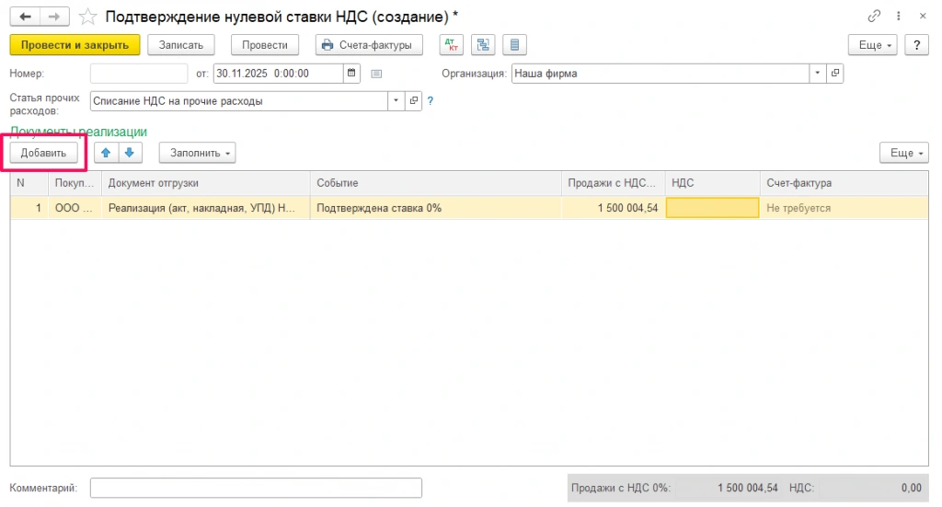Select the 1 500 004,54 table cell
The height and width of the screenshot is (507, 942).
(x=613, y=208)
